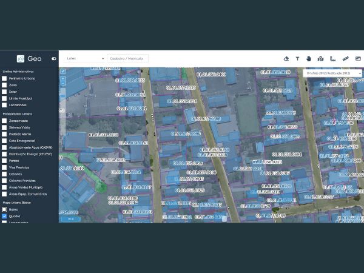Click the map marker location icon
Image resolution: width=364 pixels, height=273 pixels.
tap(320, 59)
